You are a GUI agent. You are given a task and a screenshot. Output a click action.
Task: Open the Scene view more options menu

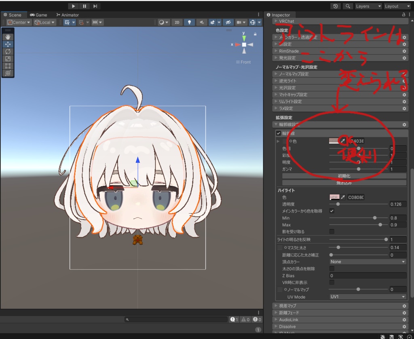pos(258,15)
